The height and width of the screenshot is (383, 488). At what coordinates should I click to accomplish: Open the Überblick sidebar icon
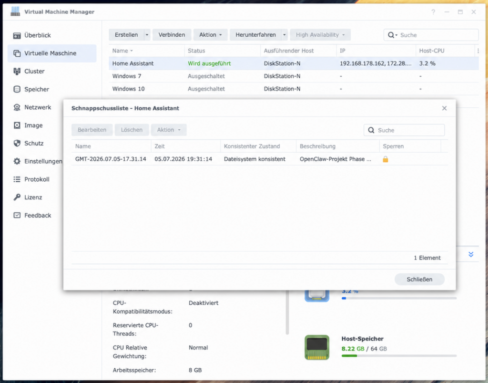[17, 35]
